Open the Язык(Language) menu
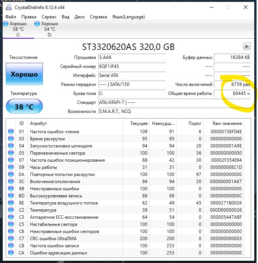Image resolution: width=258 pixels, height=263 pixels. click(x=128, y=17)
